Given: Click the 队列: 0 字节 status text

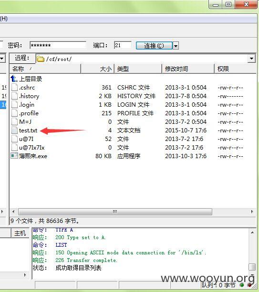Looking at the screenshot, I should 218,285.
